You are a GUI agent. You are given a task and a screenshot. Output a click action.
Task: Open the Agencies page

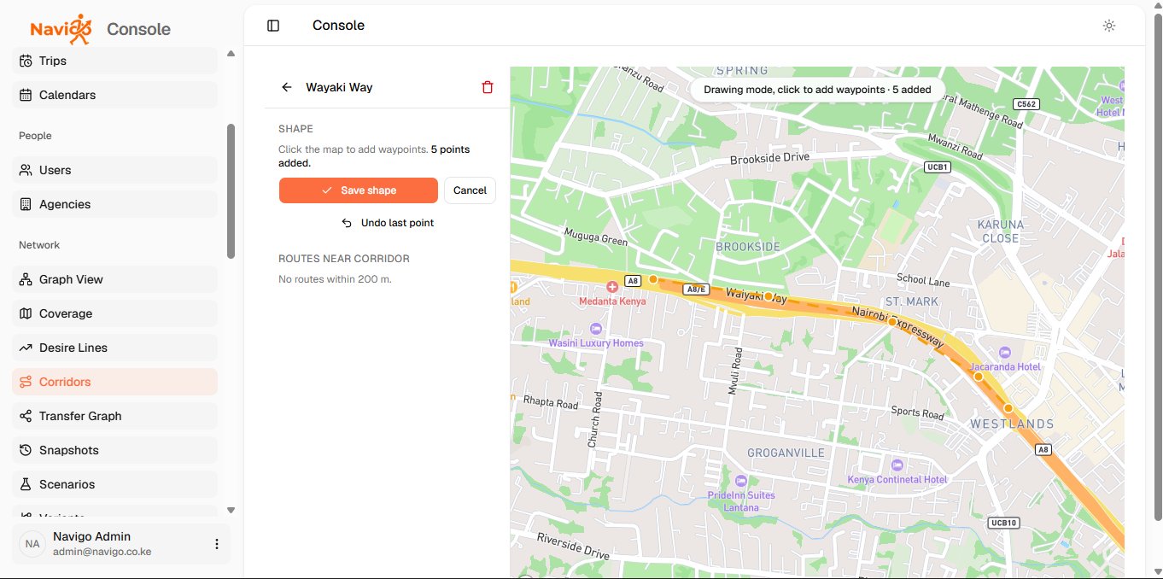point(115,204)
